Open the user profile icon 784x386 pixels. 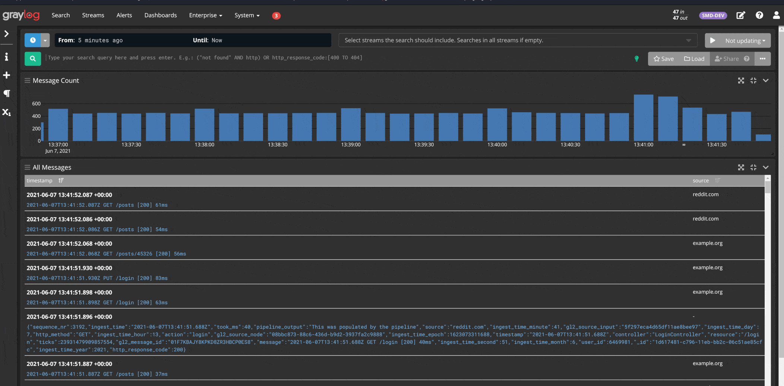(776, 15)
